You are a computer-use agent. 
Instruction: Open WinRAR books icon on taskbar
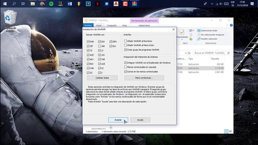[134, 4]
